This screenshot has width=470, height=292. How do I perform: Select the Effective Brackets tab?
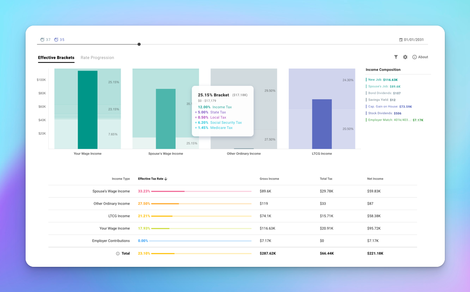tap(56, 57)
